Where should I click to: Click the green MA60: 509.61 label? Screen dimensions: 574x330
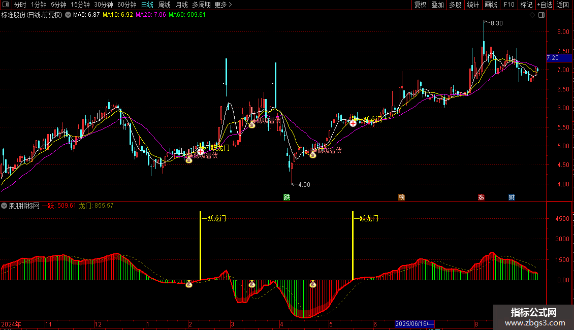pyautogui.click(x=187, y=15)
